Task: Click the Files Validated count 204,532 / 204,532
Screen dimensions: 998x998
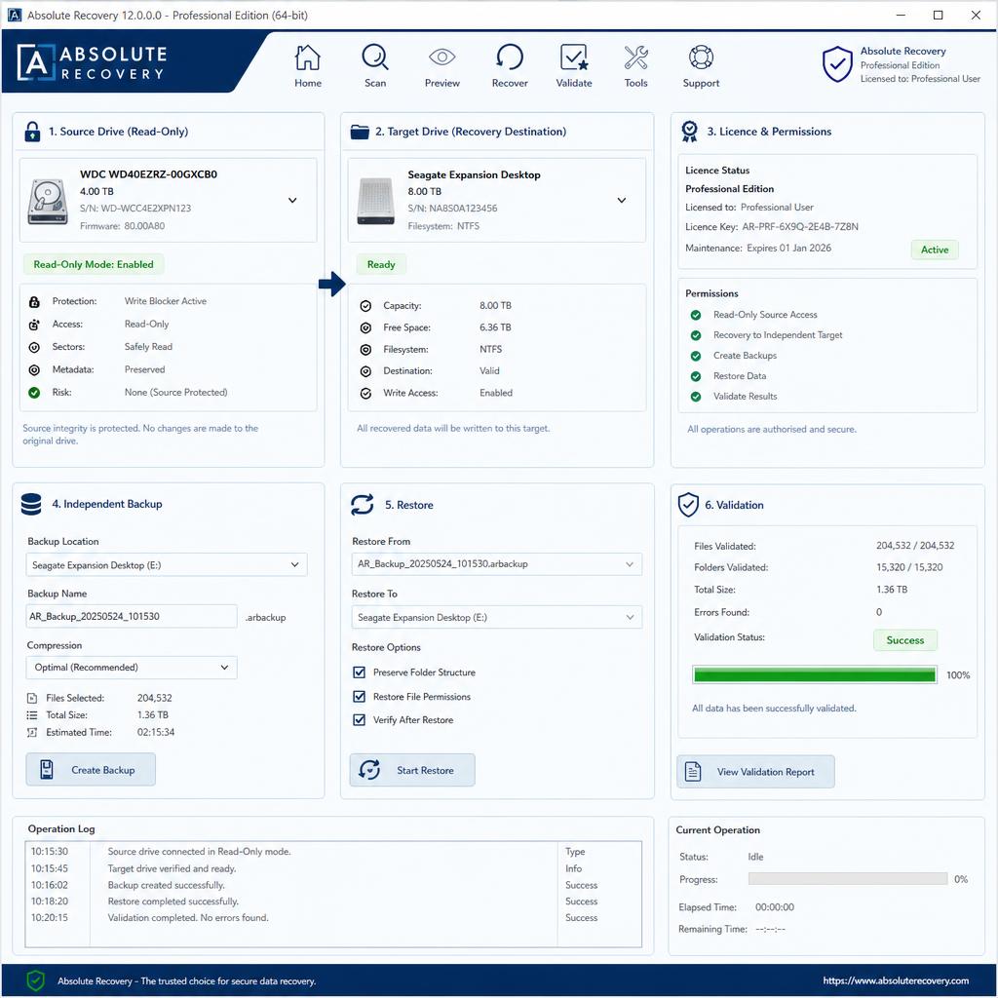Action: 914,546
